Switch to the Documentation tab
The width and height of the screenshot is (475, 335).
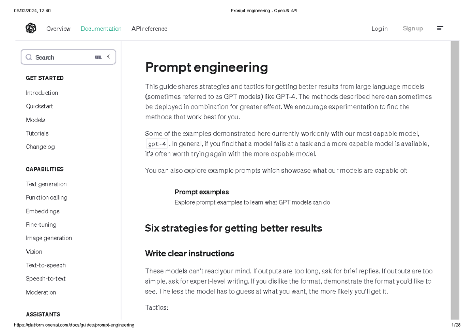[101, 29]
